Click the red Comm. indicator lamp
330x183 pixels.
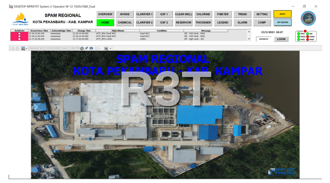(x=305, y=31)
